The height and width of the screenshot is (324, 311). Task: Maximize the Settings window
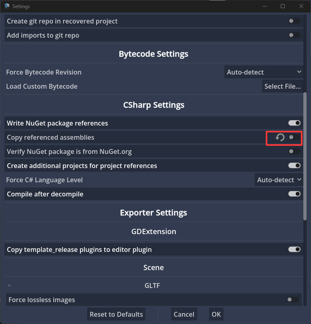(283, 6)
